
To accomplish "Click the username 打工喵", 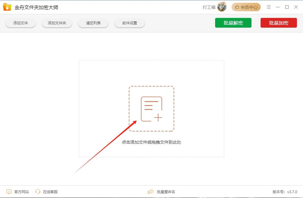I will point(209,7).
